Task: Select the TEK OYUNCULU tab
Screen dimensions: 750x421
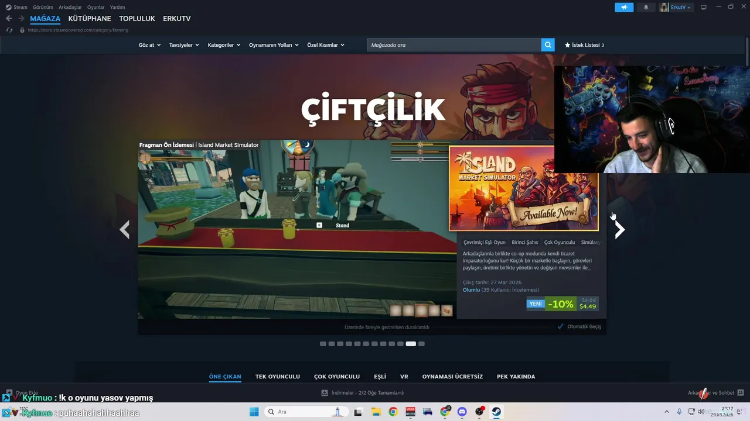Action: (278, 377)
